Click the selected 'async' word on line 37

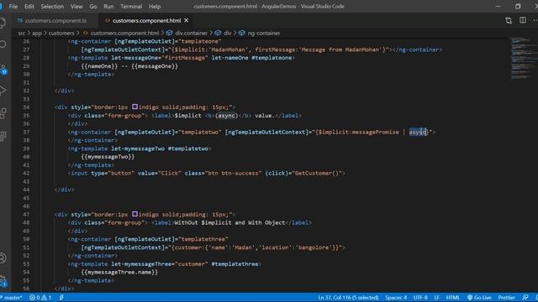(x=417, y=132)
